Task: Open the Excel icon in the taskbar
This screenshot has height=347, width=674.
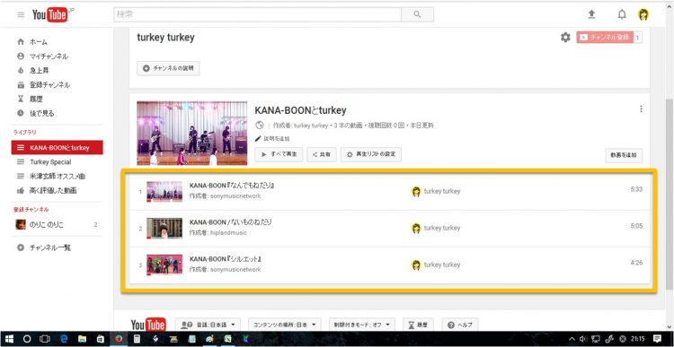Action: click(228, 339)
